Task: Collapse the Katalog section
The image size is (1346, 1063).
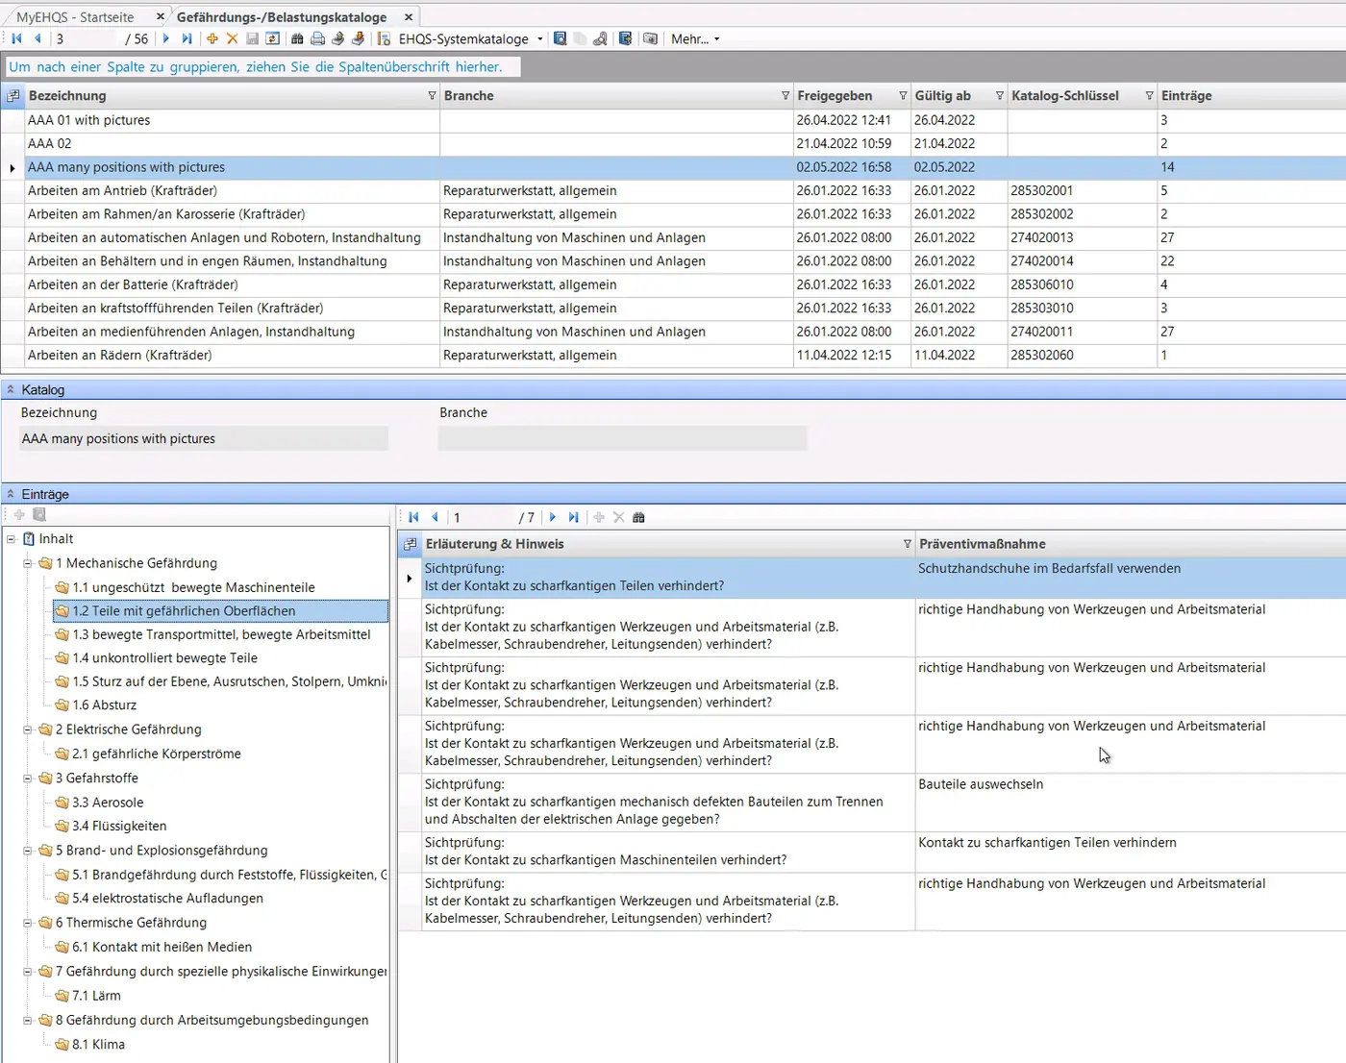Action: tap(11, 389)
